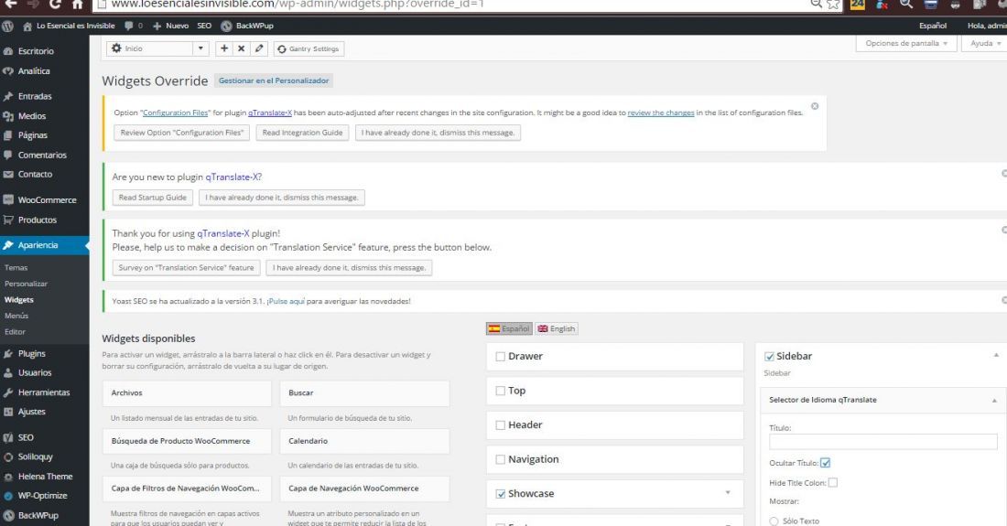Click the Soliloquy sidebar icon
Image resolution: width=1007 pixels, height=526 pixels.
(8, 457)
